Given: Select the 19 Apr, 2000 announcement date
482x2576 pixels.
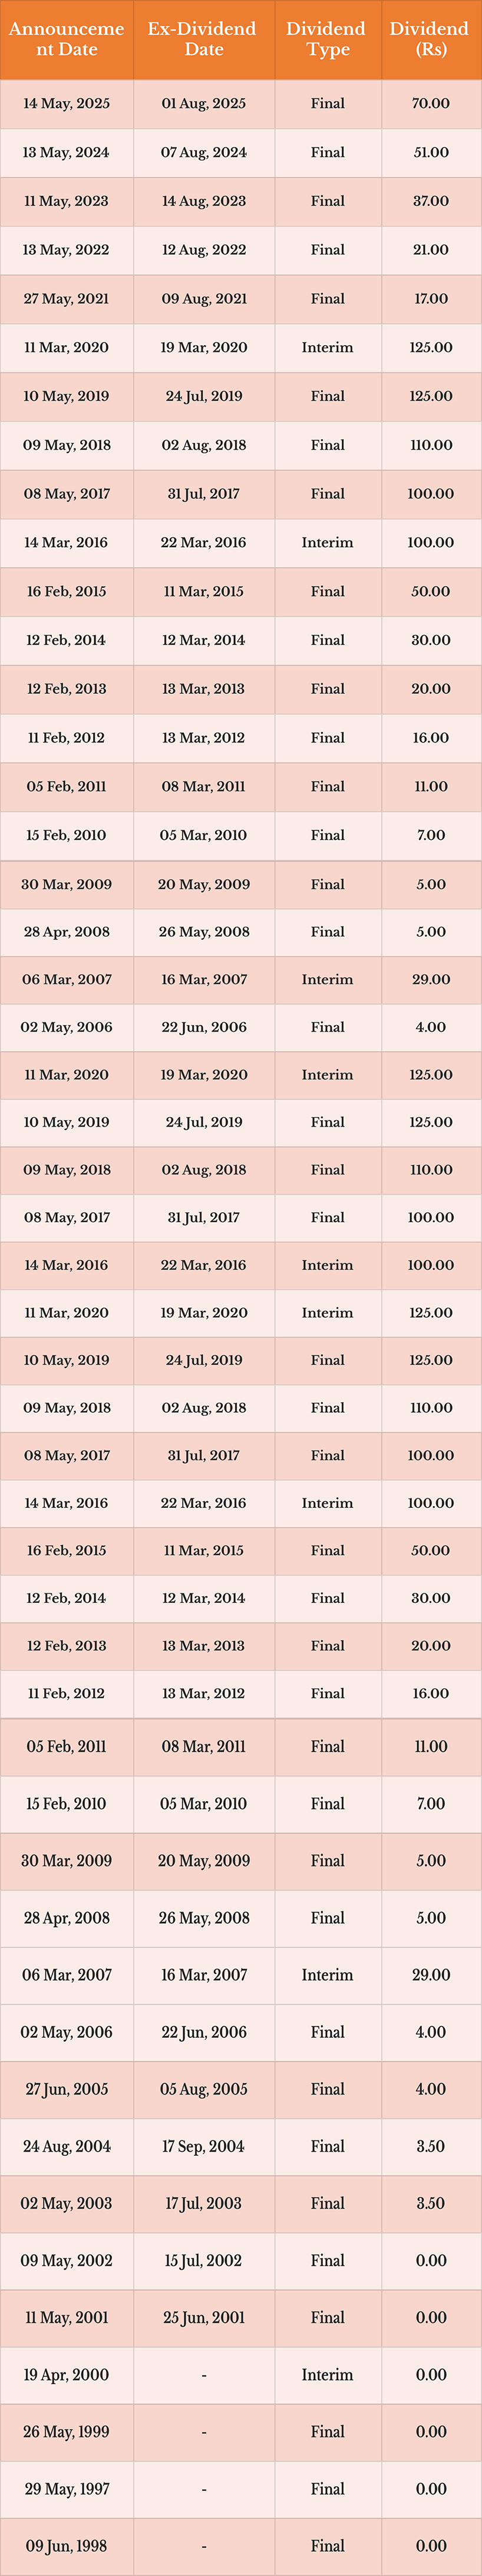Looking at the screenshot, I should coord(67,2374).
